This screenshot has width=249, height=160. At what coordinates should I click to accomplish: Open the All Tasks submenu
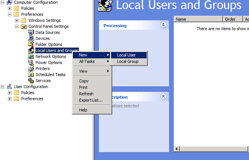(x=87, y=61)
